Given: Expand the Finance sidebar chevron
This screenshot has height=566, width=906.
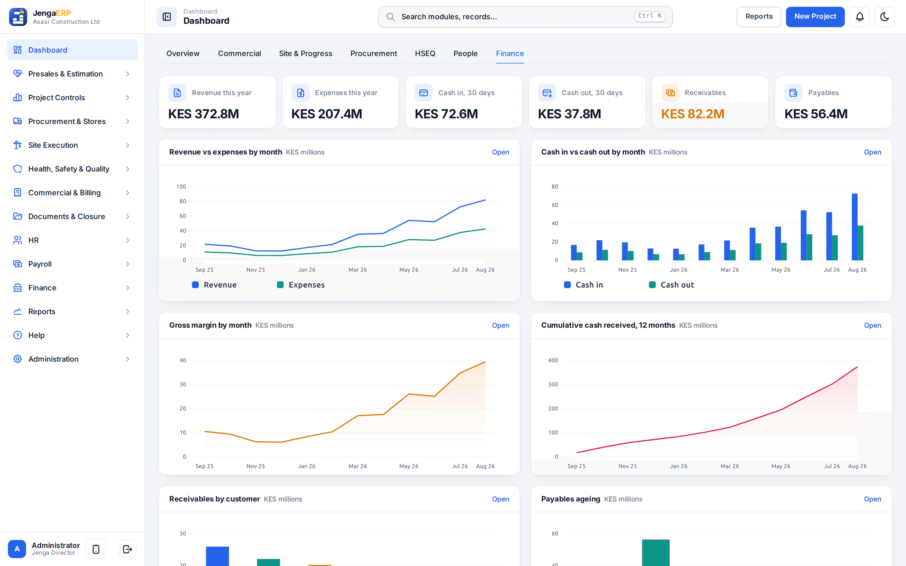Looking at the screenshot, I should (128, 288).
